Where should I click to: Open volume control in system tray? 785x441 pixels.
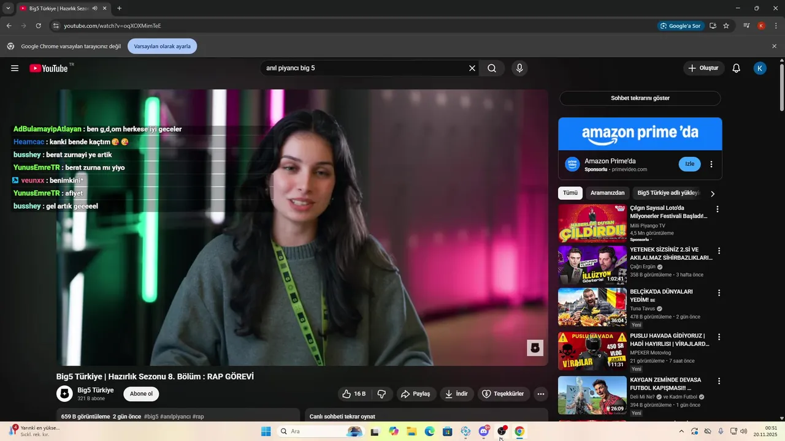click(x=744, y=431)
